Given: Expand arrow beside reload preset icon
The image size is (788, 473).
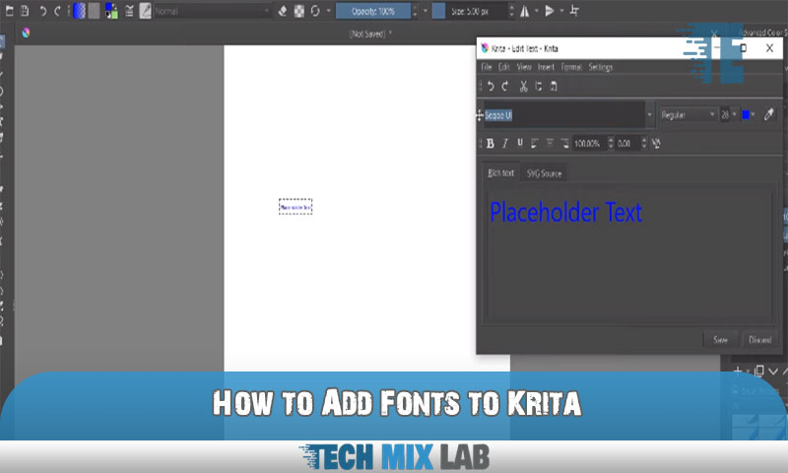Looking at the screenshot, I should point(328,11).
